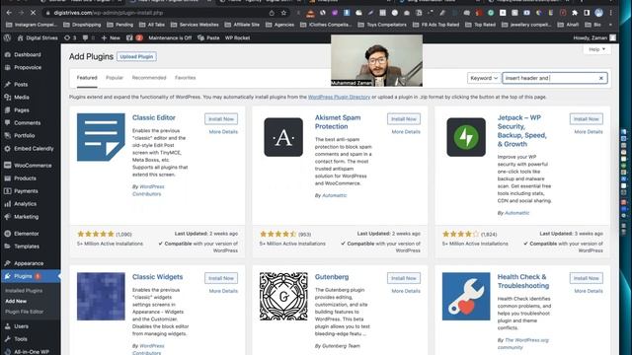Clear the plugin search field
Image resolution: width=632 pixels, height=355 pixels.
tap(601, 78)
